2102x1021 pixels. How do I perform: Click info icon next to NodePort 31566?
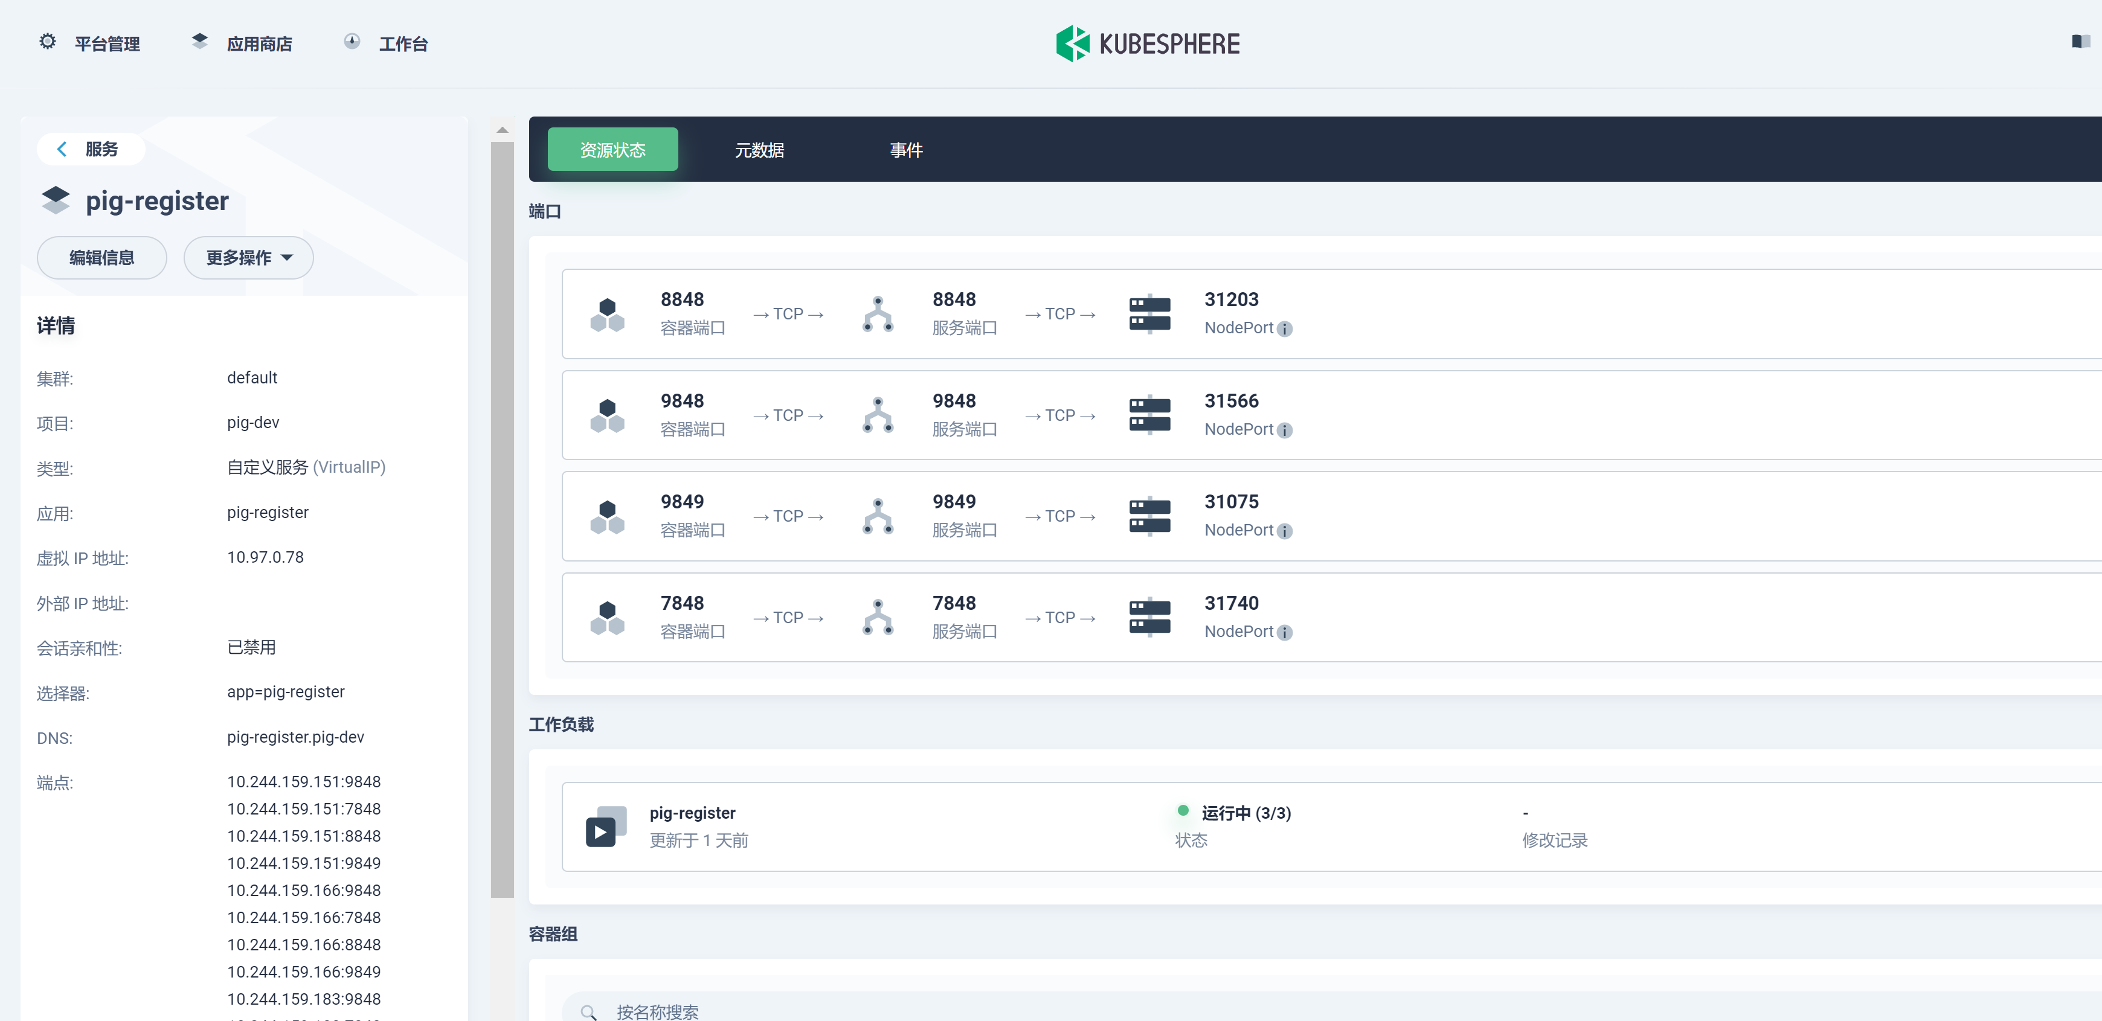[1284, 430]
